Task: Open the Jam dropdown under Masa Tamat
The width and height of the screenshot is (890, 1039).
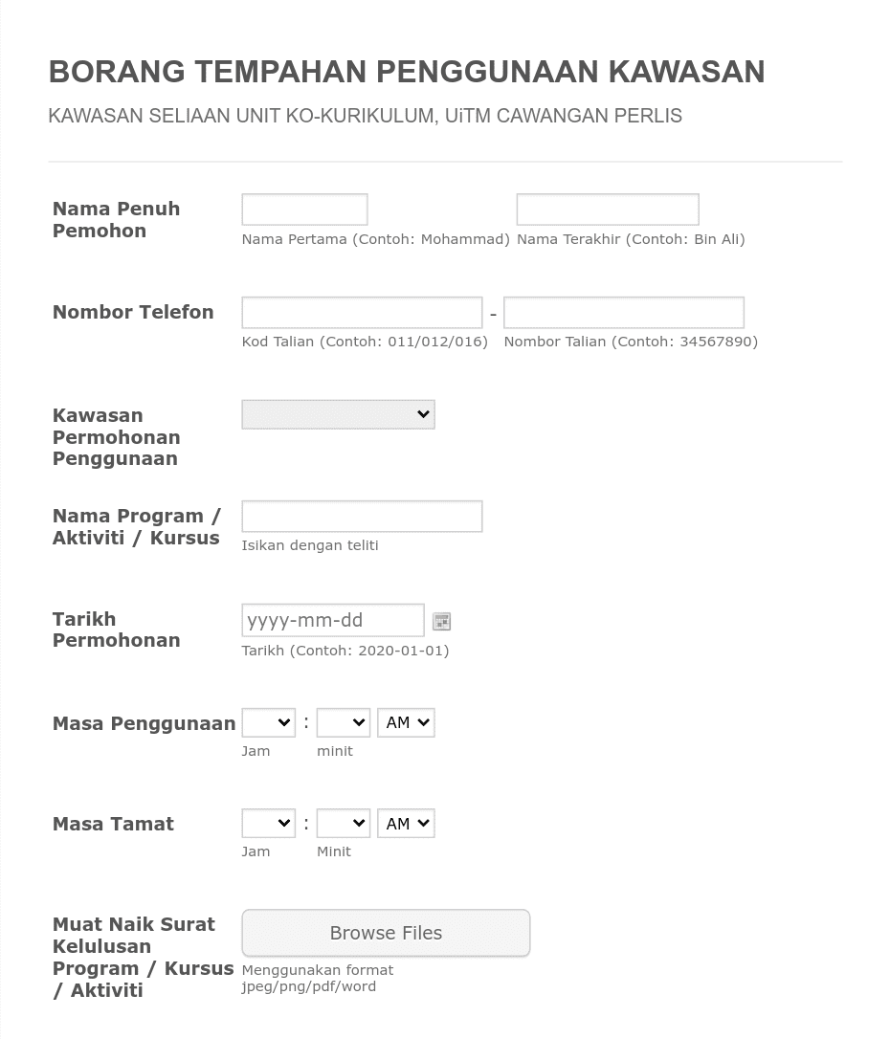Action: tap(268, 822)
